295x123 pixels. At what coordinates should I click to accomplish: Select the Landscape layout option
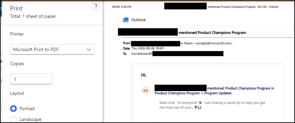tap(13, 119)
